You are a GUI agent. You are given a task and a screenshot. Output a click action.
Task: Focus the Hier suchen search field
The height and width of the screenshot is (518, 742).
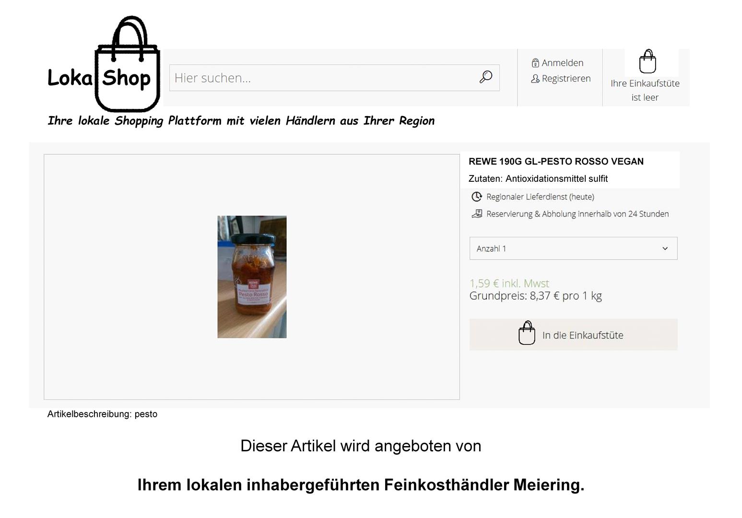click(334, 78)
